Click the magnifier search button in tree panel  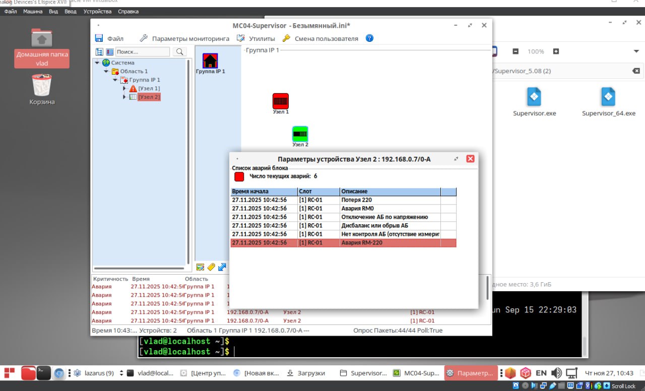179,52
